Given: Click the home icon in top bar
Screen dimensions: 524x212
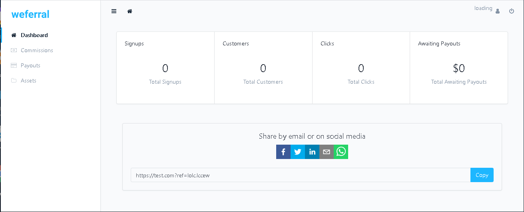Looking at the screenshot, I should 130,11.
